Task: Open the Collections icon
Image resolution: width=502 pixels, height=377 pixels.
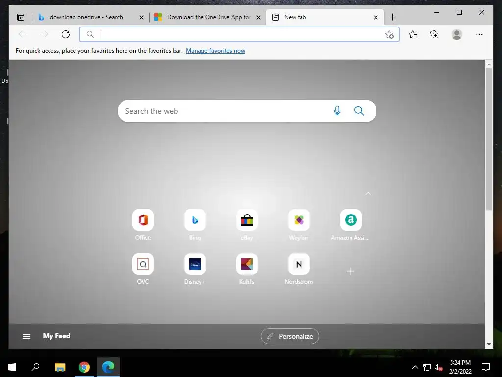Action: click(x=434, y=34)
